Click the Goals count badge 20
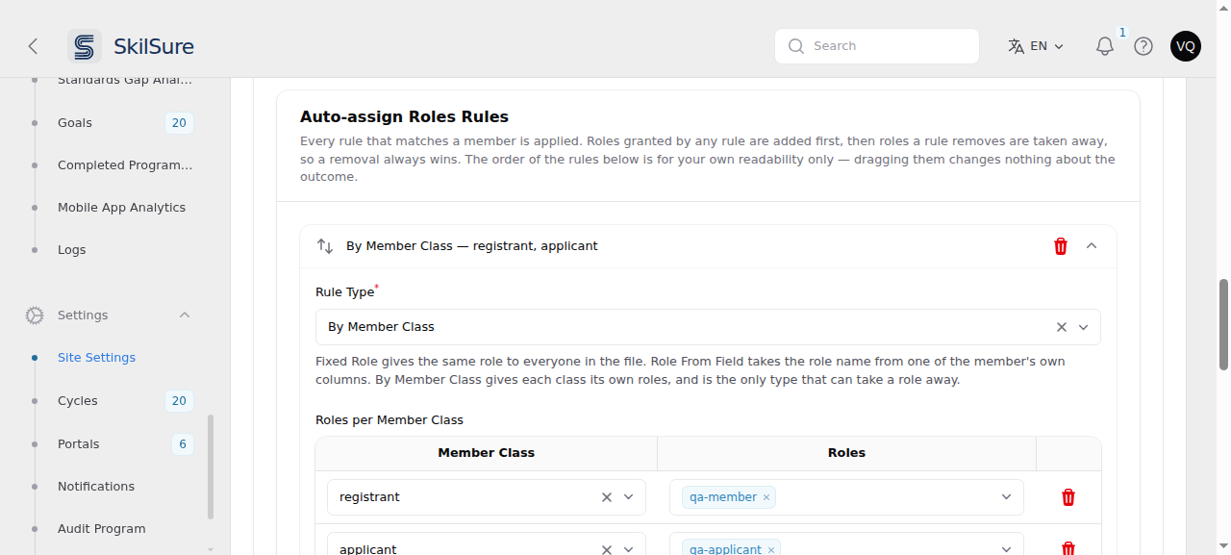The height and width of the screenshot is (555, 1231). click(x=179, y=123)
